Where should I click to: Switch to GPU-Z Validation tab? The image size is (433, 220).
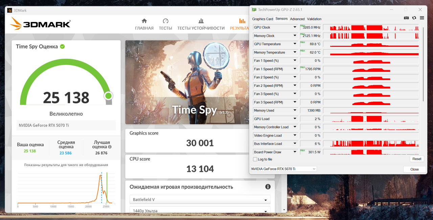tap(314, 19)
